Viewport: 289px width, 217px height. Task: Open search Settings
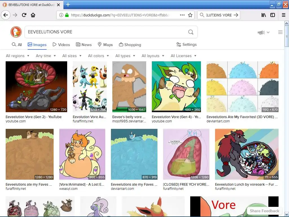point(187,44)
